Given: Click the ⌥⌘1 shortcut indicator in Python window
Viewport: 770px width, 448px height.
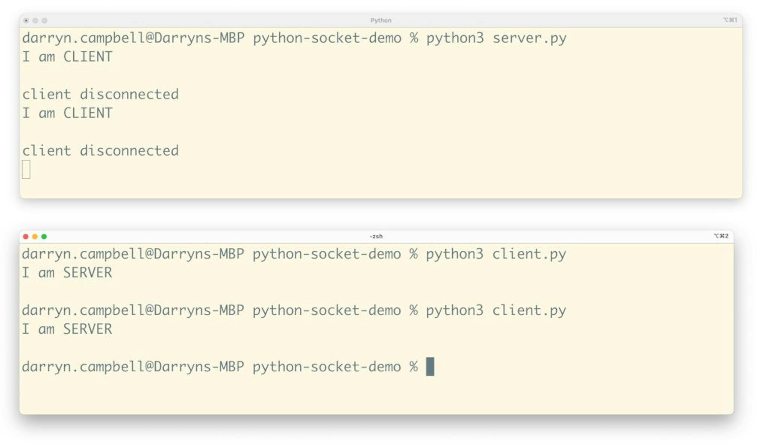Looking at the screenshot, I should pyautogui.click(x=730, y=20).
